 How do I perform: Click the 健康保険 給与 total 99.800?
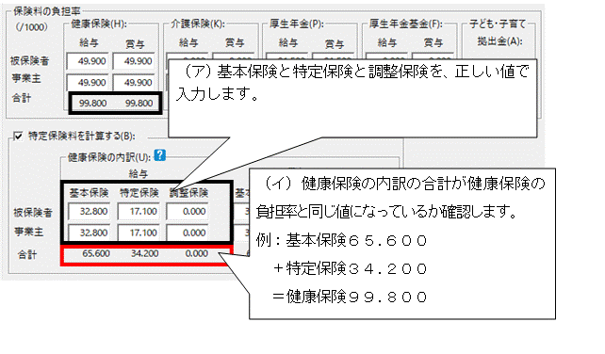point(92,104)
